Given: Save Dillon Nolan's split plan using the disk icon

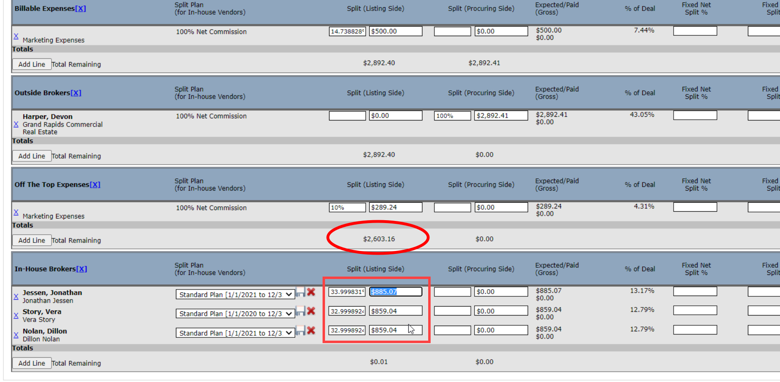Looking at the screenshot, I should coord(300,330).
